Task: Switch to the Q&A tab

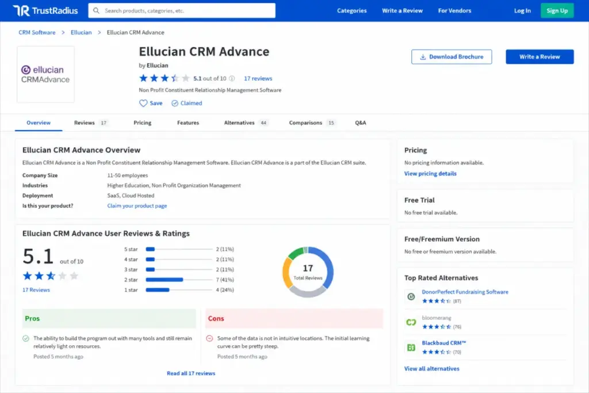Action: [x=360, y=123]
